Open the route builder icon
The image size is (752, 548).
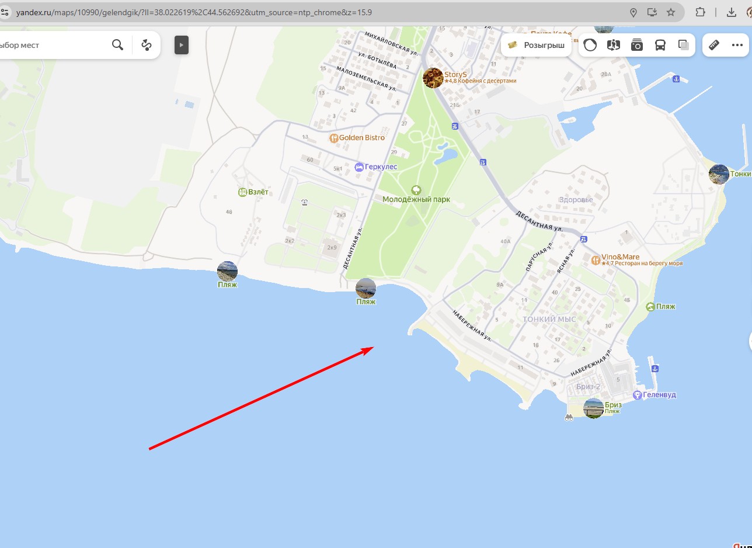147,45
